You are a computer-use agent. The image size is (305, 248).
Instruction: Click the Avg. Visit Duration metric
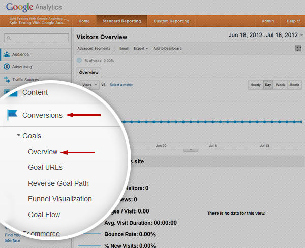(x=140, y=223)
